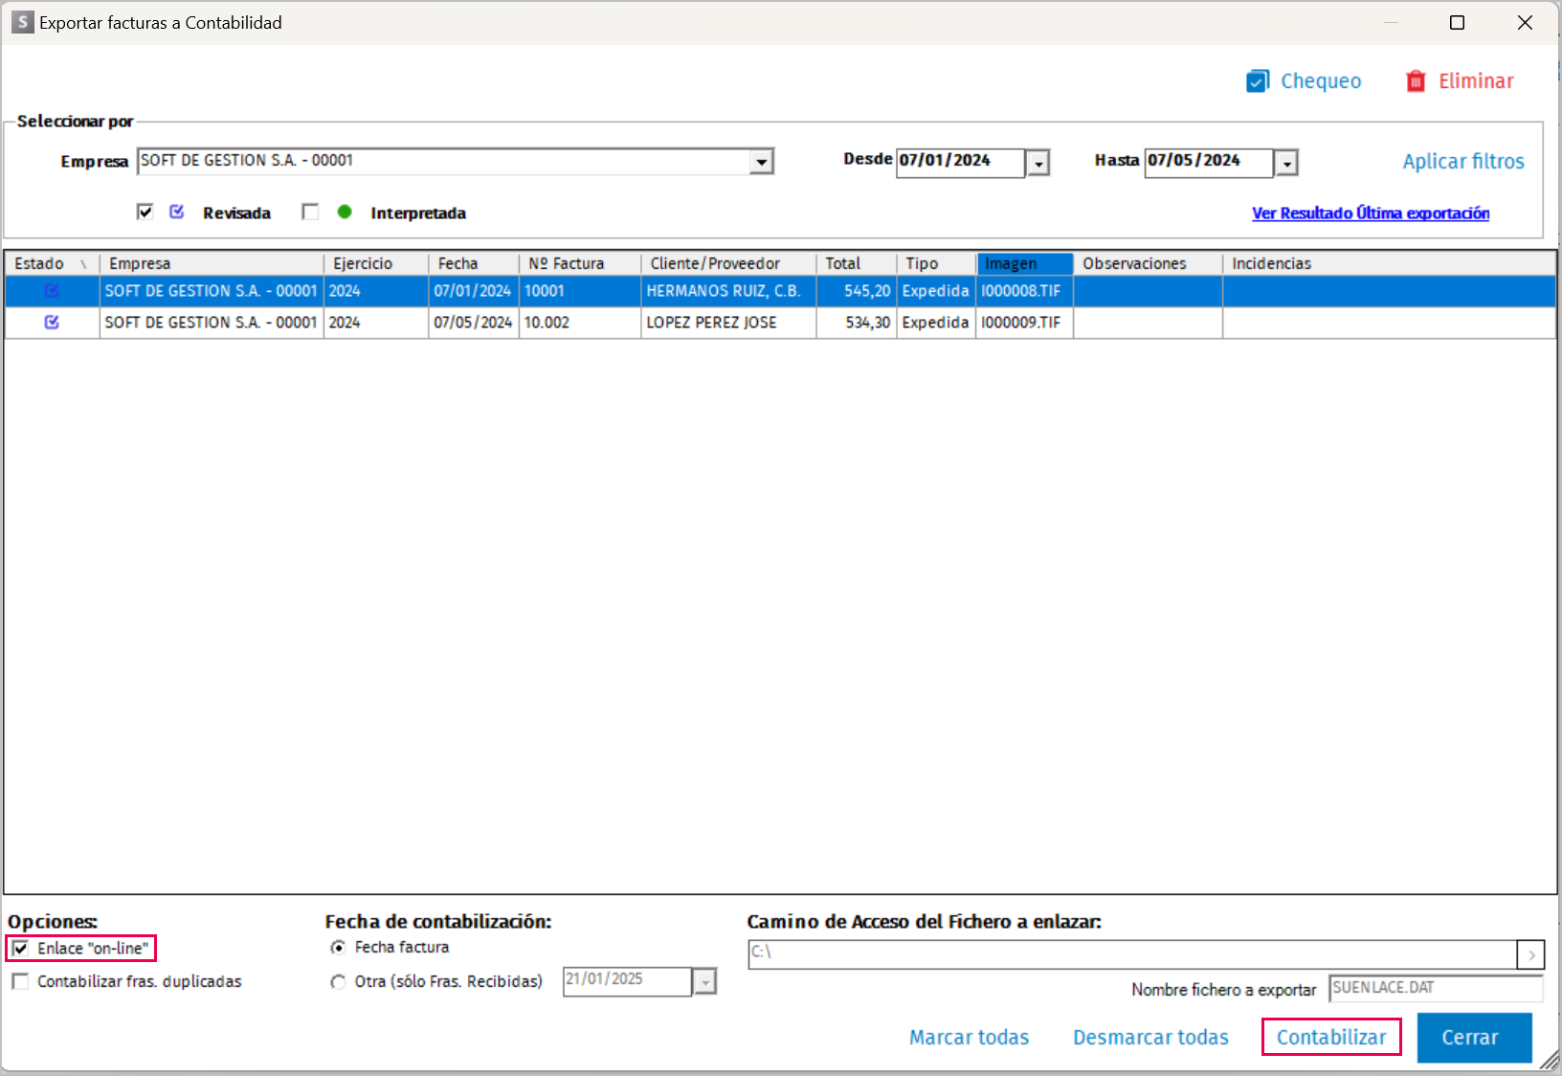The image size is (1562, 1076).
Task: Click invoice number 10.002 cell
Action: pos(580,323)
